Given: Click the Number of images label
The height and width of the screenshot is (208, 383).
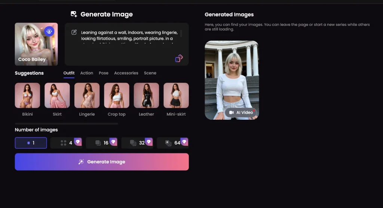Looking at the screenshot, I should [x=36, y=130].
